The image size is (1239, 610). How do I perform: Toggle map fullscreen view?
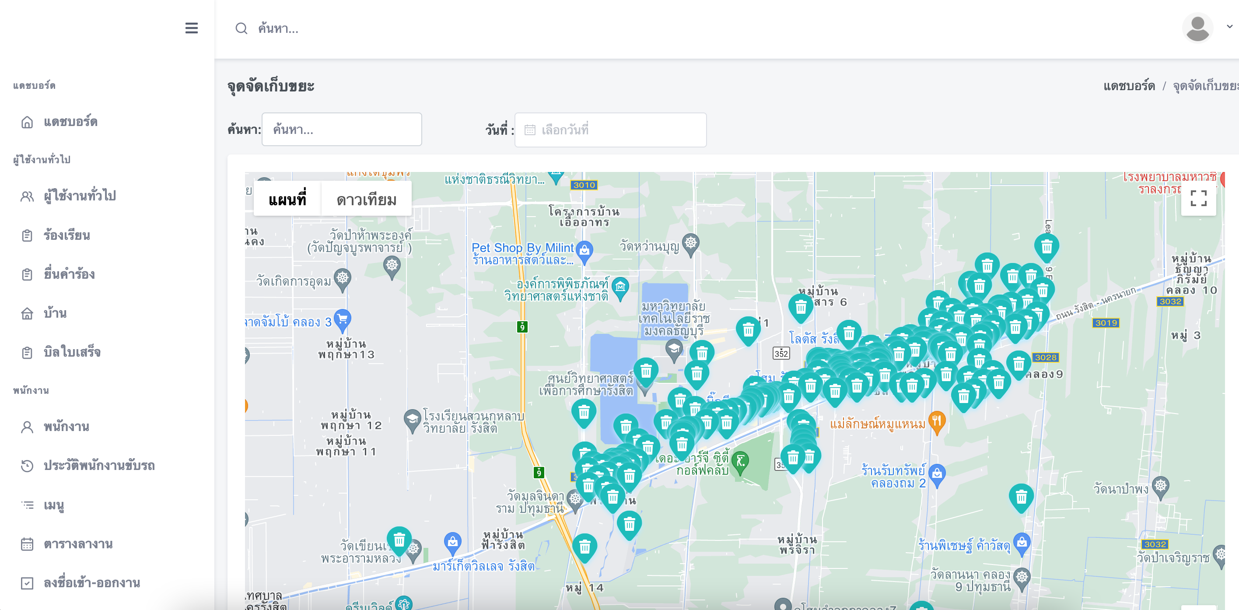[1198, 198]
